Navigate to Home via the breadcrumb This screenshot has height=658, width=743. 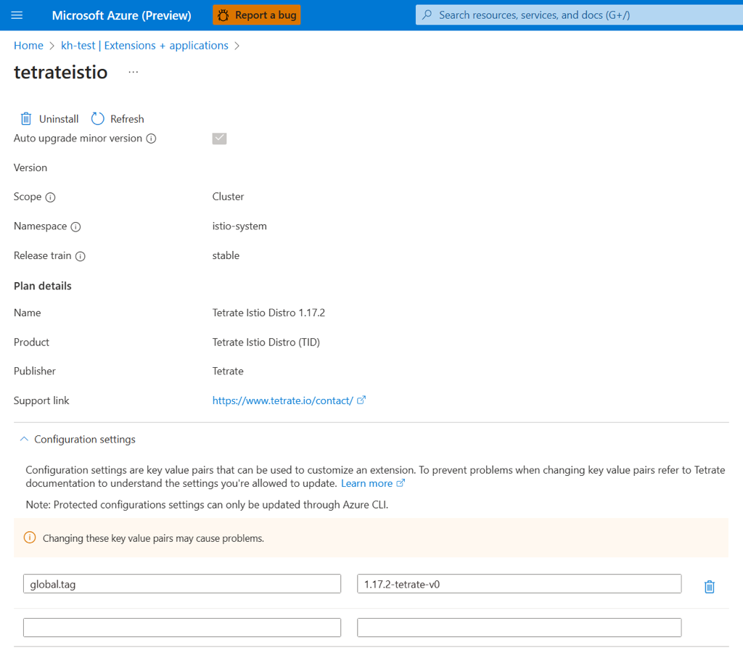[28, 45]
